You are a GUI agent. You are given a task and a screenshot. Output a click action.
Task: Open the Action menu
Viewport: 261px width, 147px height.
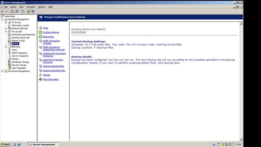pyautogui.click(x=13, y=7)
